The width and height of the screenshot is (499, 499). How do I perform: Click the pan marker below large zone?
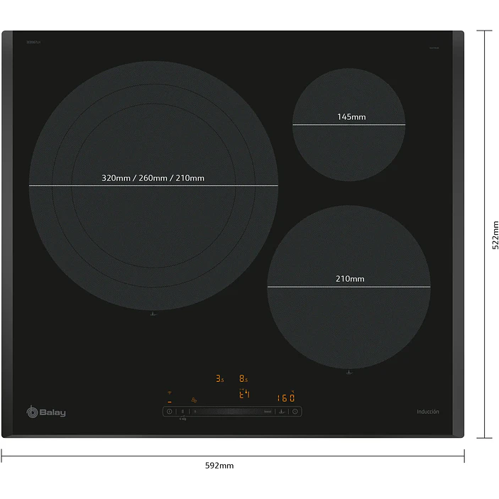pyautogui.click(x=153, y=314)
